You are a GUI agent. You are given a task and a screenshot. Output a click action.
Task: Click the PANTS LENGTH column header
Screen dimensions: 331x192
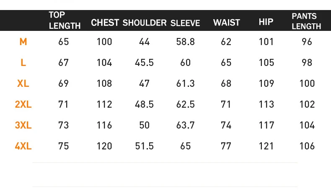pos(306,21)
